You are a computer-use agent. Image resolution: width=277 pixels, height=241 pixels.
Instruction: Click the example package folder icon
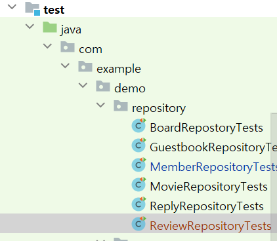[85, 67]
